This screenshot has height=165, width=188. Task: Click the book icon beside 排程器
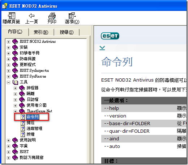22,88
